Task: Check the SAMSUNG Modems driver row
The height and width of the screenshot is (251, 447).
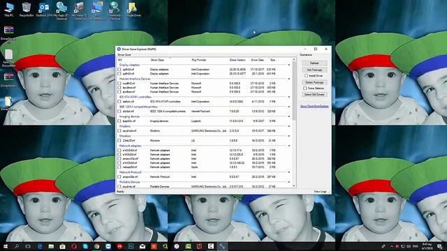Action: pyautogui.click(x=119, y=131)
